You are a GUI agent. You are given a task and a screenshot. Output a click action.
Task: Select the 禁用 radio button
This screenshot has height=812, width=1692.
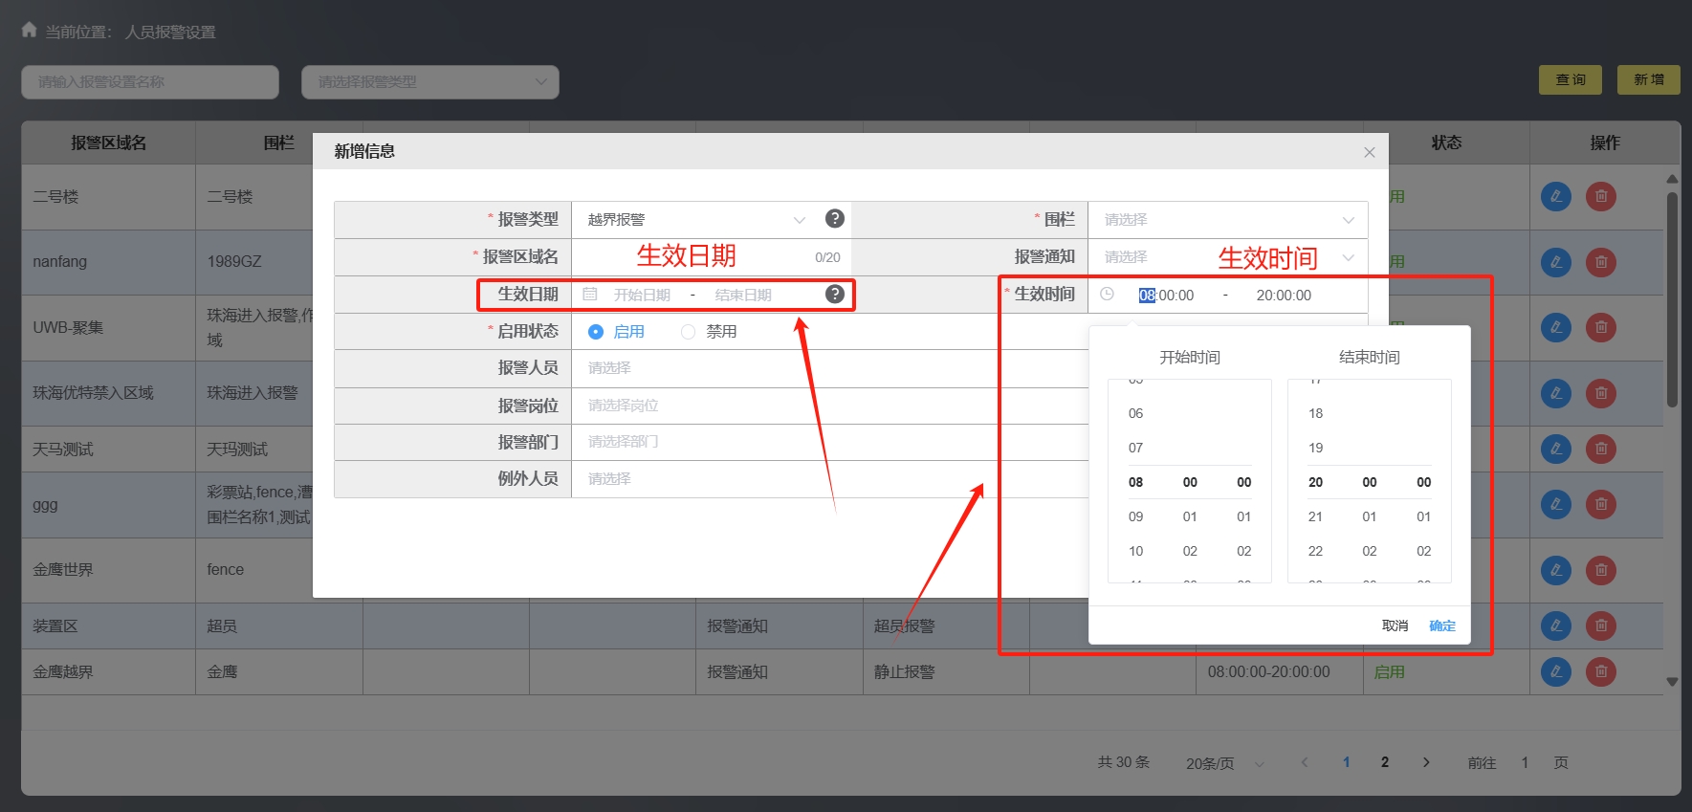688,332
